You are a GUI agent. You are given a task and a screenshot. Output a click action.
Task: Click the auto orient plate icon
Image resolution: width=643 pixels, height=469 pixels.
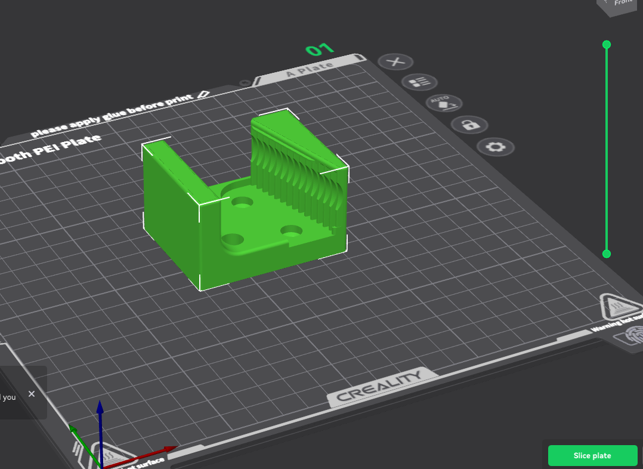(x=444, y=103)
